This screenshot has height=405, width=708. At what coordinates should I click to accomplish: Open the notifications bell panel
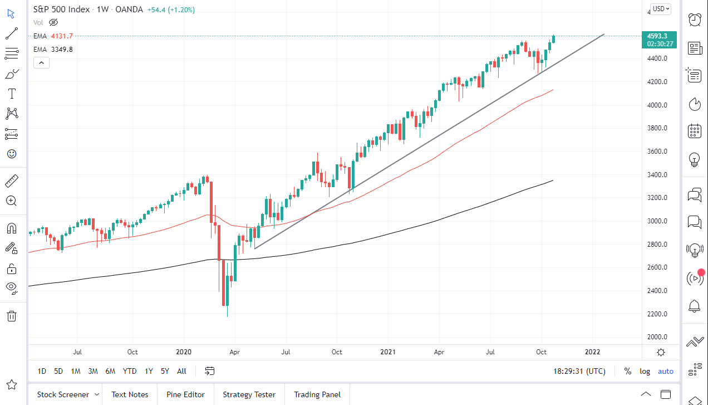click(694, 306)
